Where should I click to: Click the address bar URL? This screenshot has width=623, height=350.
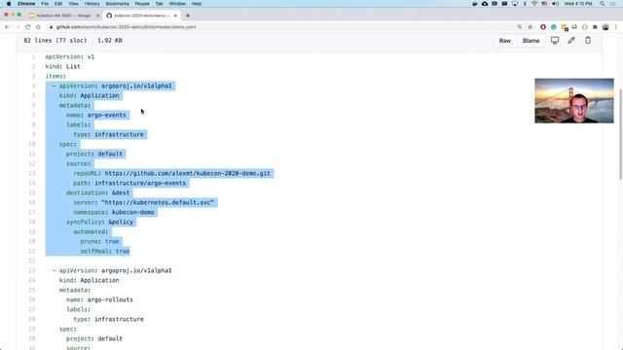click(126, 27)
